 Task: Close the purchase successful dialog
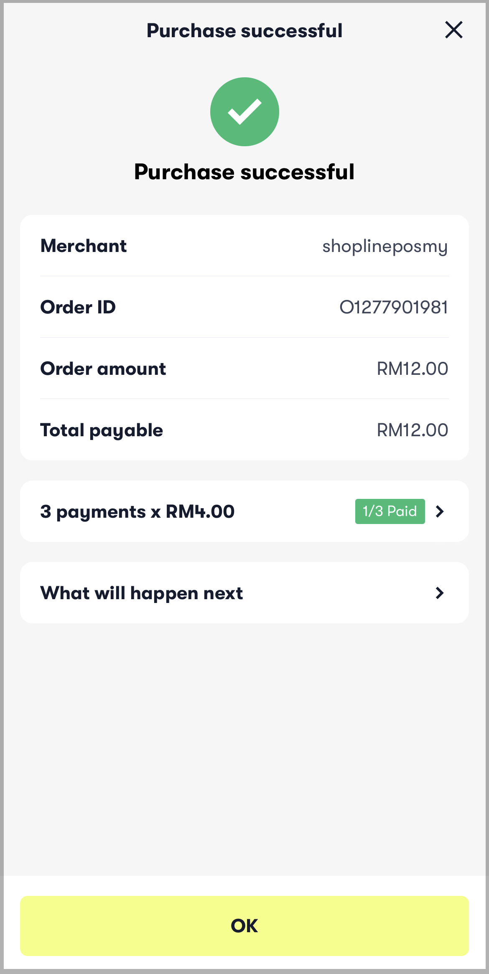[453, 30]
